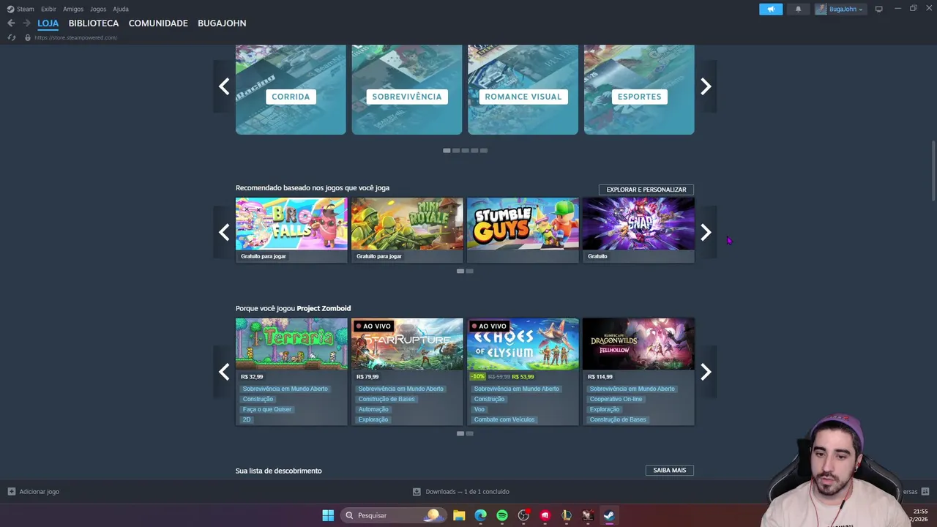This screenshot has height=527, width=937.
Task: Click EXPLORAR E PERSONALIZAR button
Action: tap(646, 190)
